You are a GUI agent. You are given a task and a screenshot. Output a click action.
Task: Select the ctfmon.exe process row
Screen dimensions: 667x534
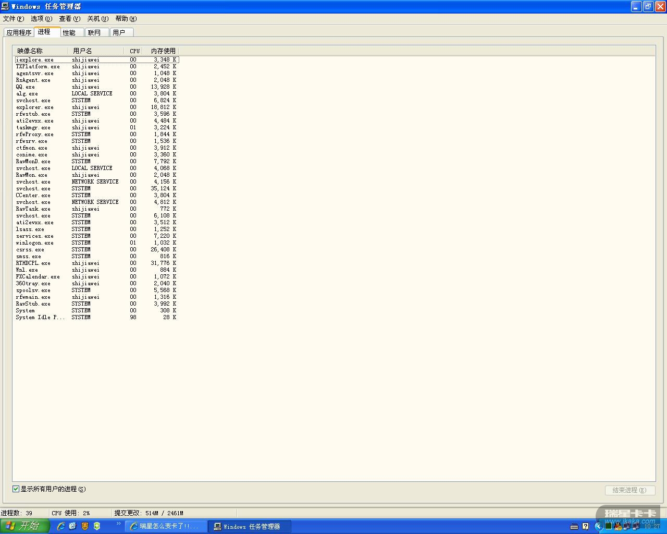click(97, 148)
